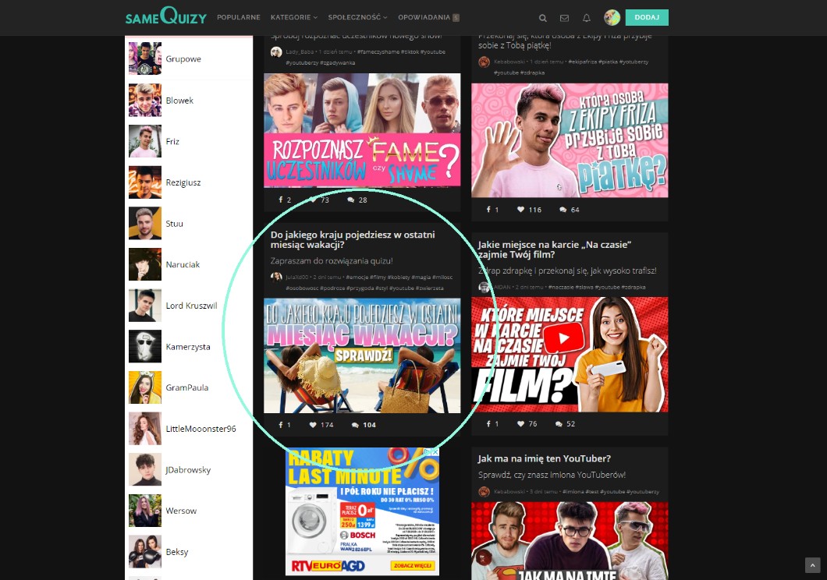Click heart icon on the vacation quiz
Image resolution: width=827 pixels, height=580 pixels.
313,425
